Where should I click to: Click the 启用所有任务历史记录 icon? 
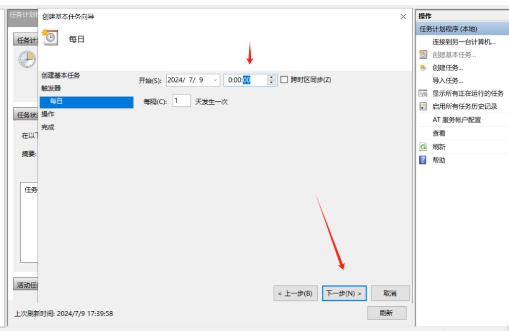[423, 107]
